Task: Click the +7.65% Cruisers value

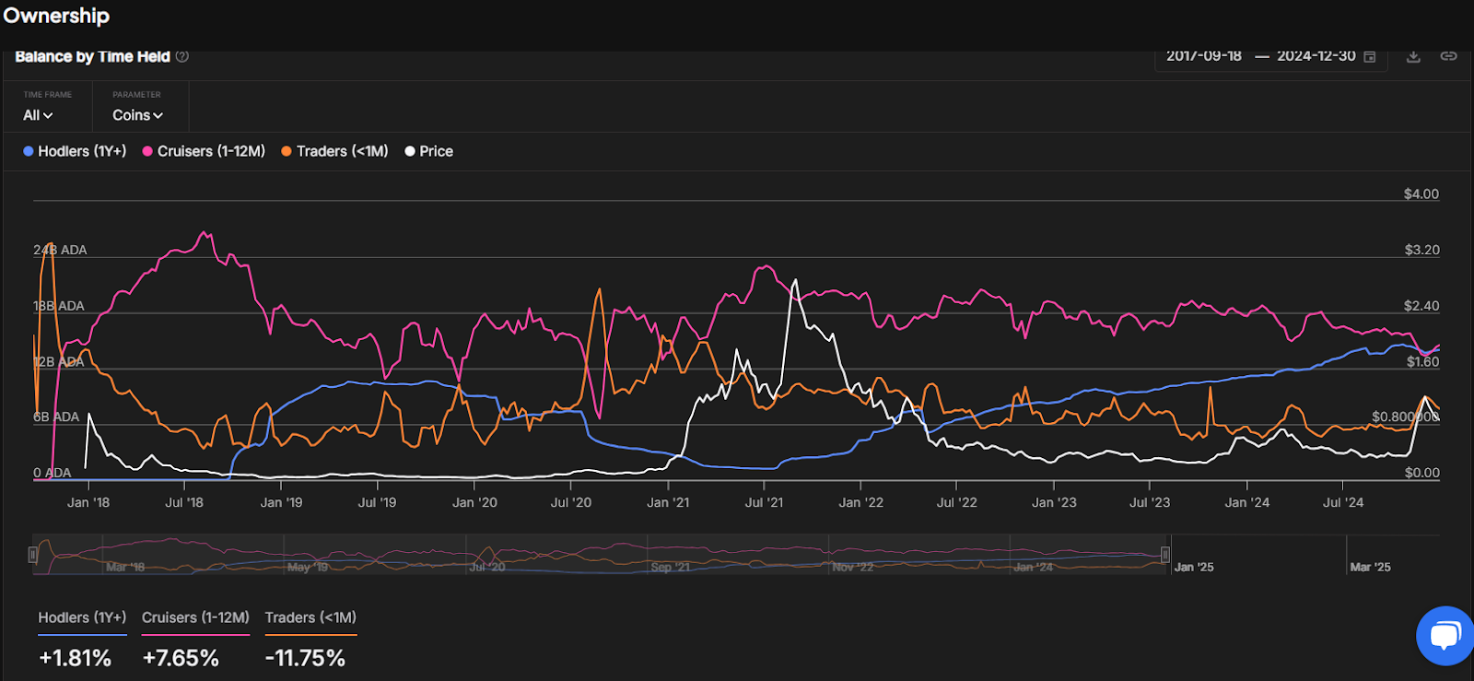Action: pos(181,658)
